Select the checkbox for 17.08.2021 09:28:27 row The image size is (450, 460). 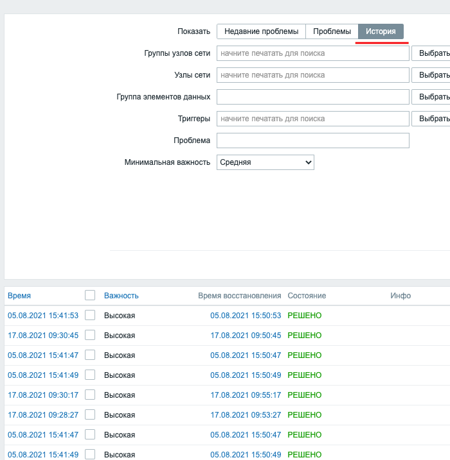pyautogui.click(x=90, y=414)
